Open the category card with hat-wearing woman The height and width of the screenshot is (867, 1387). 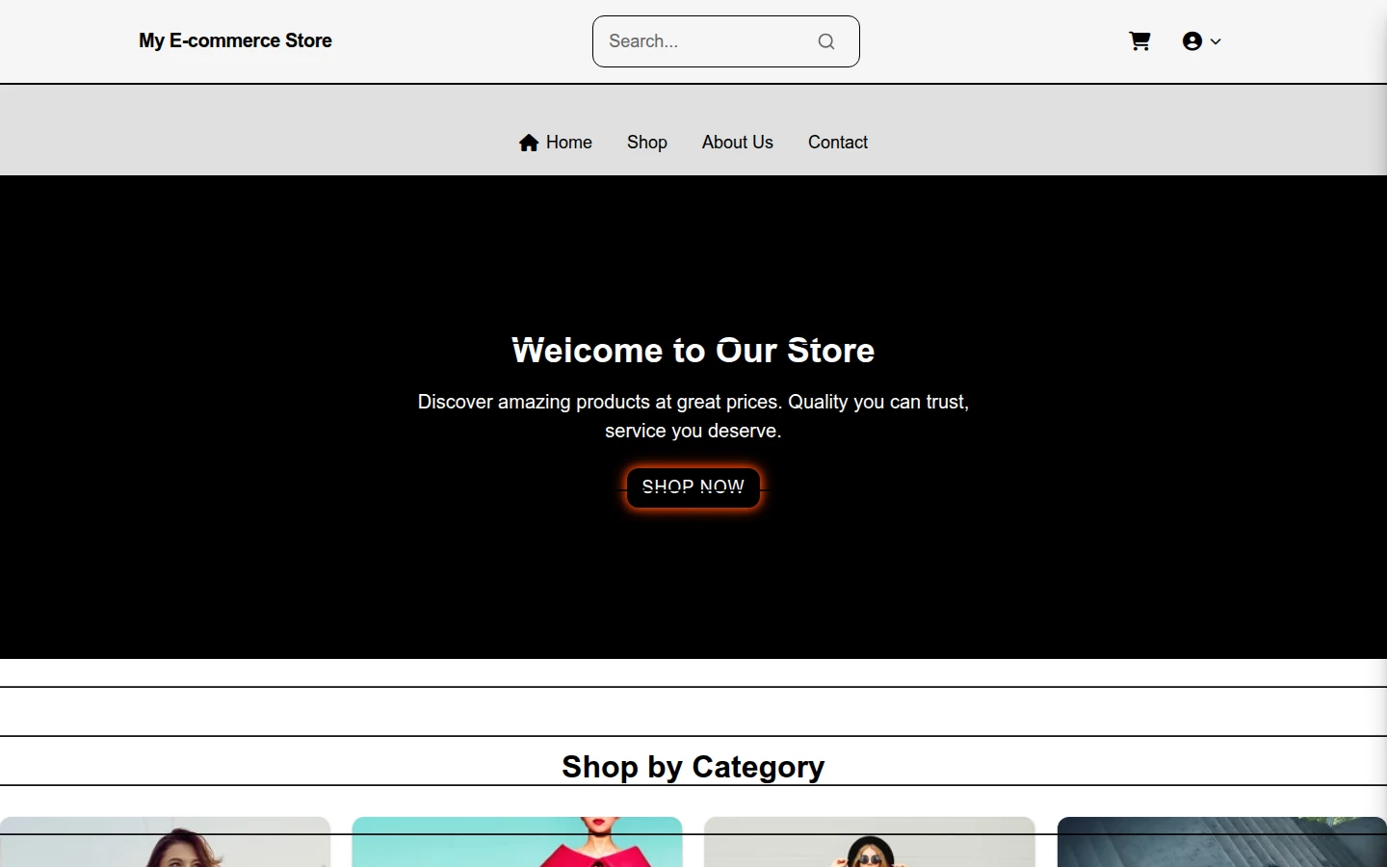coord(870,842)
